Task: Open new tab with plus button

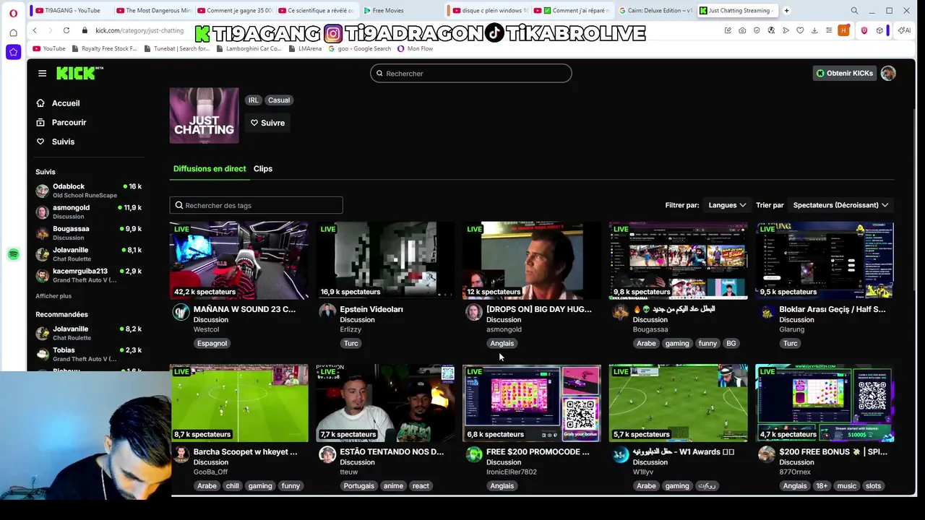Action: click(x=787, y=10)
